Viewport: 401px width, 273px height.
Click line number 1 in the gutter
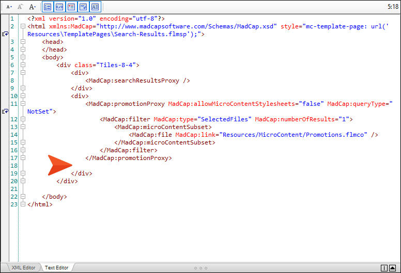(x=12, y=19)
